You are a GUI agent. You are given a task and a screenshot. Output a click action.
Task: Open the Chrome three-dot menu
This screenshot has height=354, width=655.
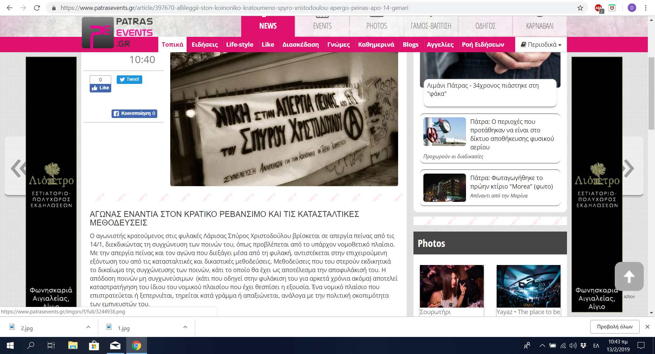coord(645,8)
